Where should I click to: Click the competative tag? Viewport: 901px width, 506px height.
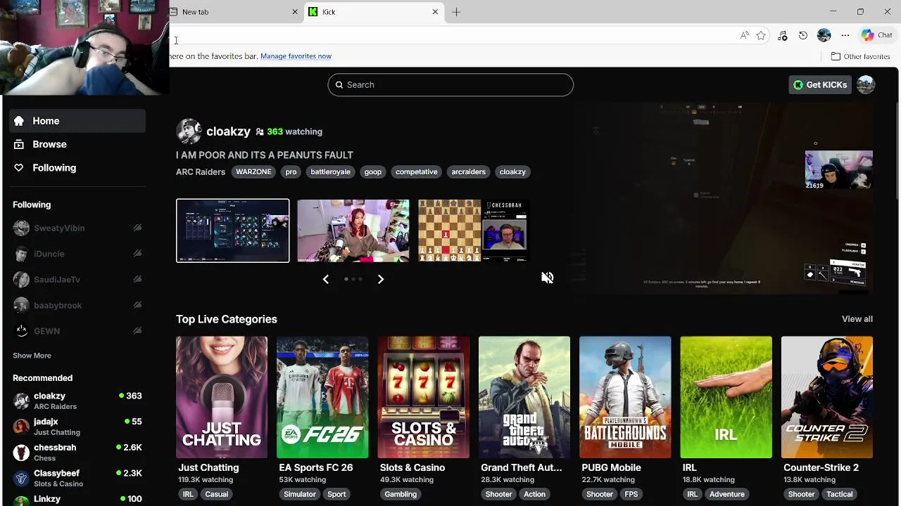point(416,171)
